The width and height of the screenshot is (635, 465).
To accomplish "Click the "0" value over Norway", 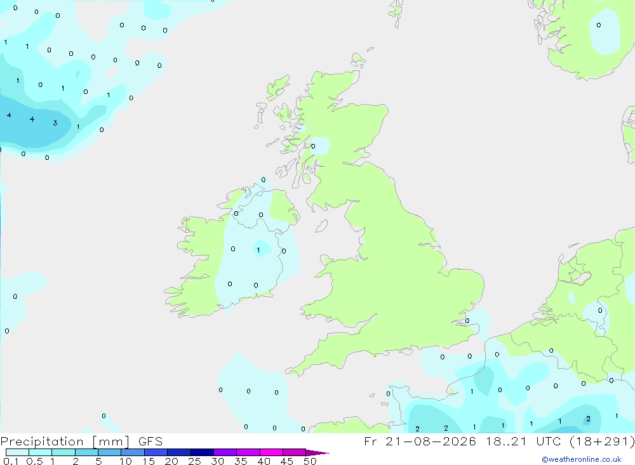I will pos(599,25).
